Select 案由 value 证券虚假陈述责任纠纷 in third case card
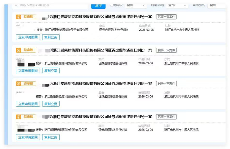Screen dimensions: 230x149 pos(113,97)
